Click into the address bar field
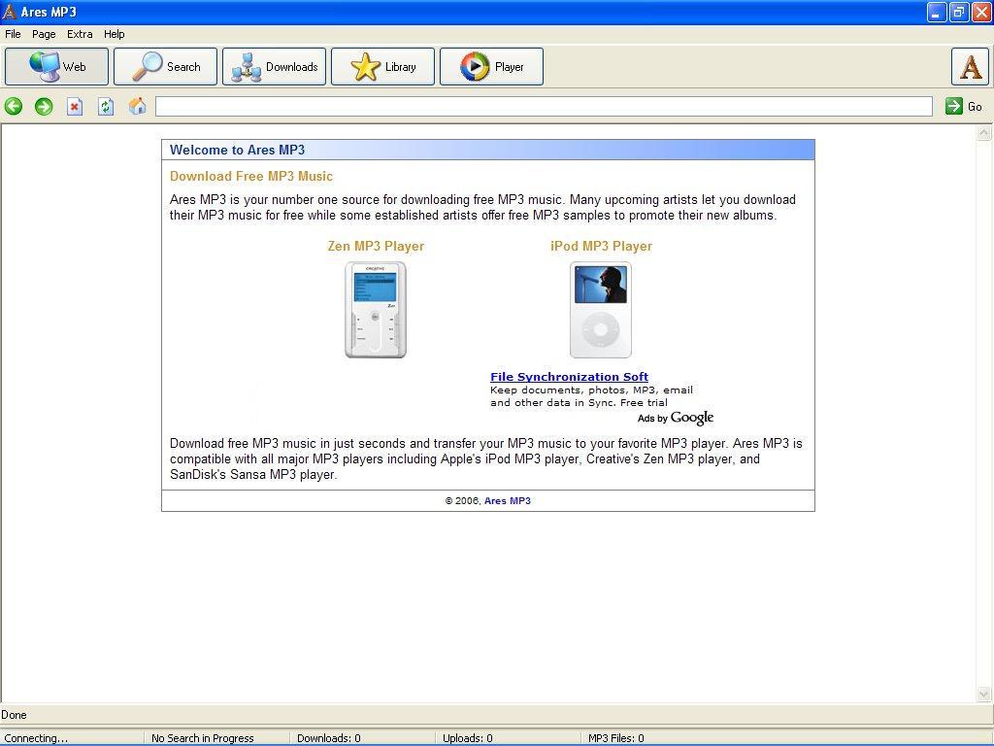This screenshot has width=994, height=746. pos(544,107)
